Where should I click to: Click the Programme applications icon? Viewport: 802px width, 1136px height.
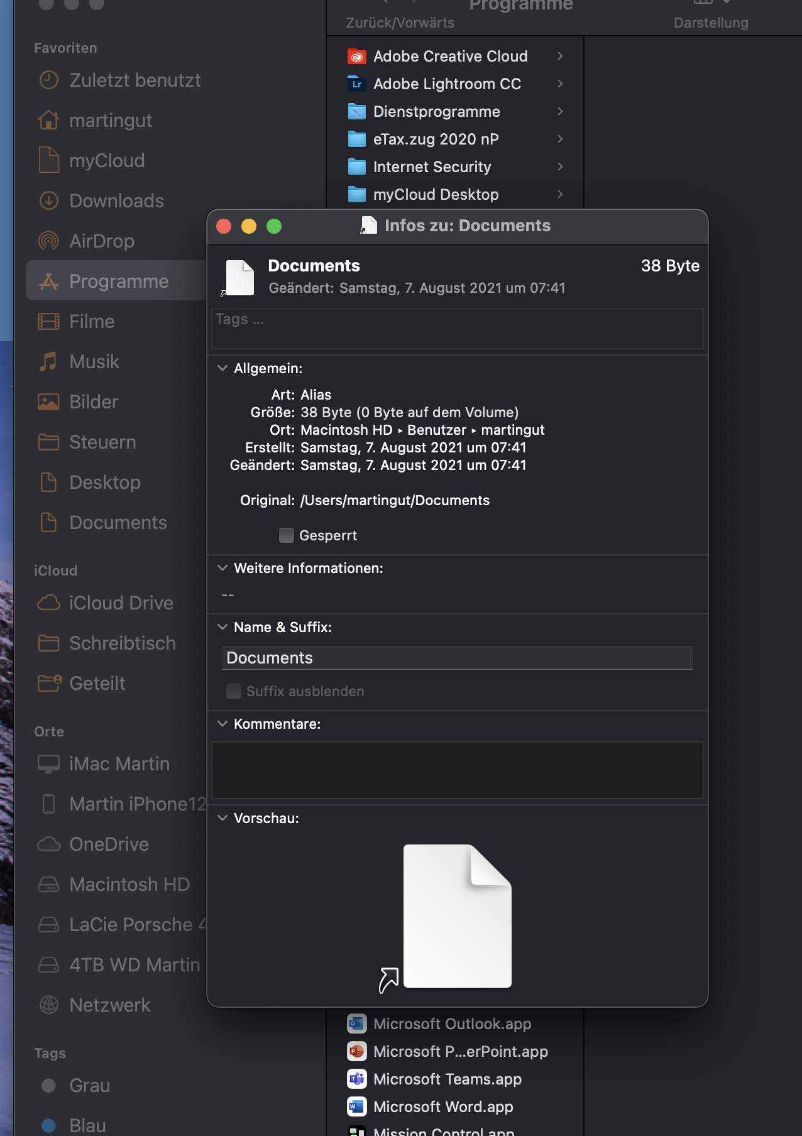point(48,281)
